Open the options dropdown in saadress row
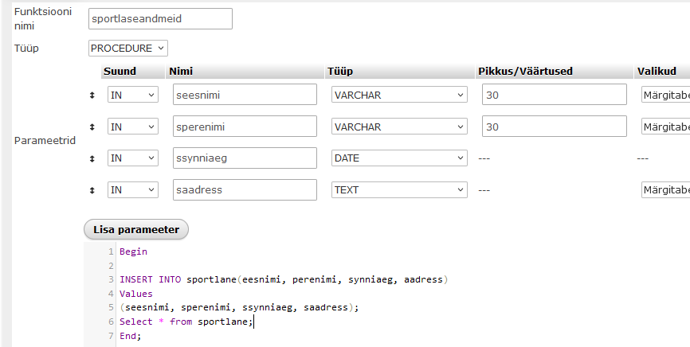The image size is (690, 347). 665,190
